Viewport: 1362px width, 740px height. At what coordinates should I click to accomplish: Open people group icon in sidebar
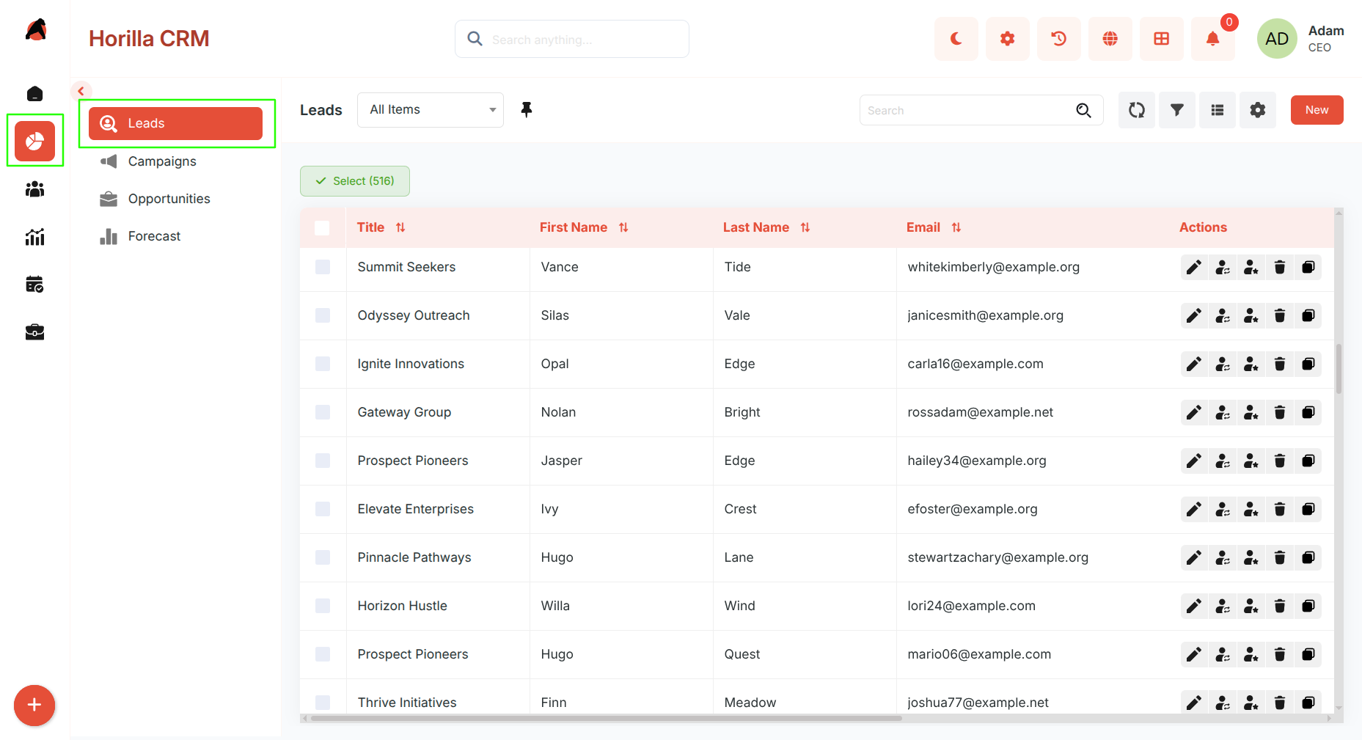[34, 189]
